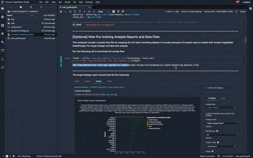Click the clock icon in notebook toolbar

118,11
